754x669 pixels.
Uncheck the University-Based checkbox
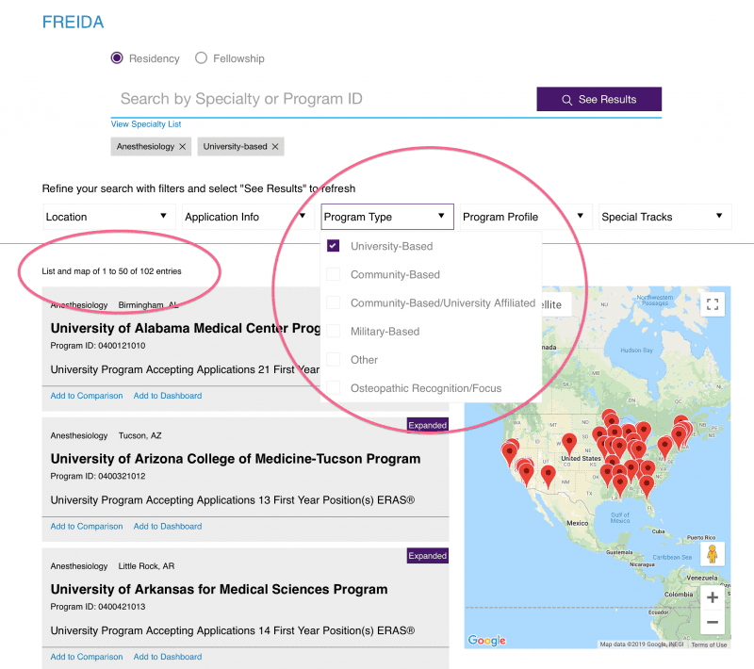334,246
